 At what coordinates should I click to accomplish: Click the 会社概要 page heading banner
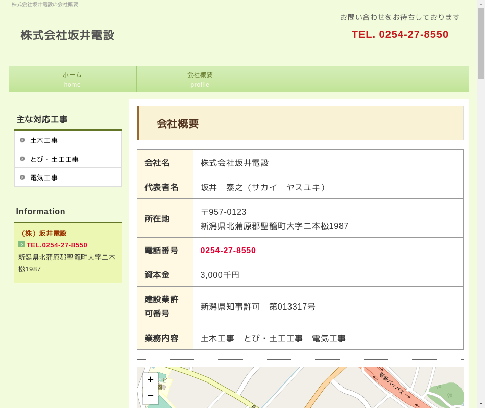(300, 123)
